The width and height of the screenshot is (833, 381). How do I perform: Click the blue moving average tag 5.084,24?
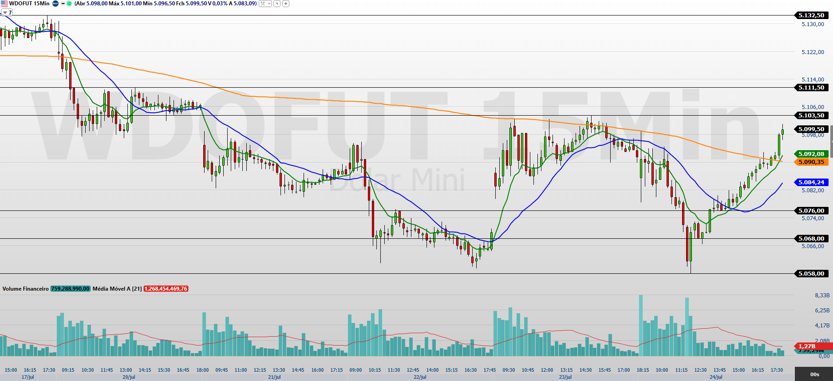coord(811,182)
